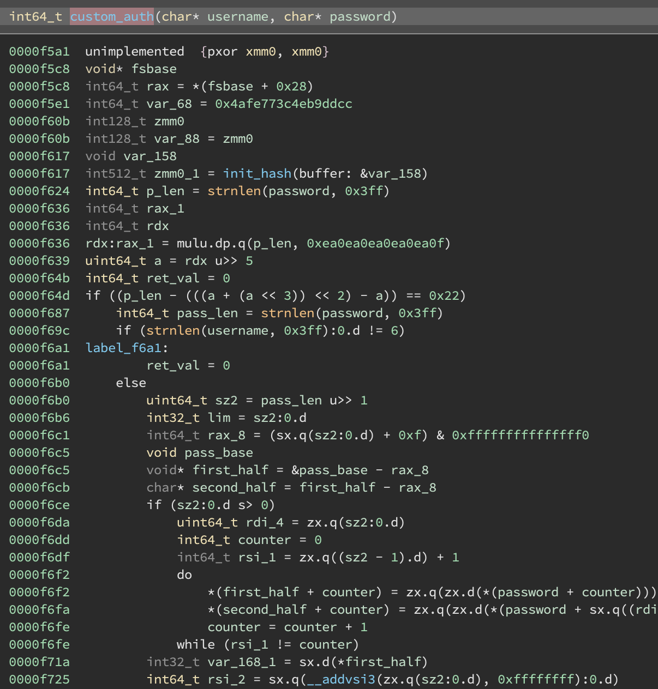
Task: Click the __addvsi3 helper call
Action: (x=340, y=679)
